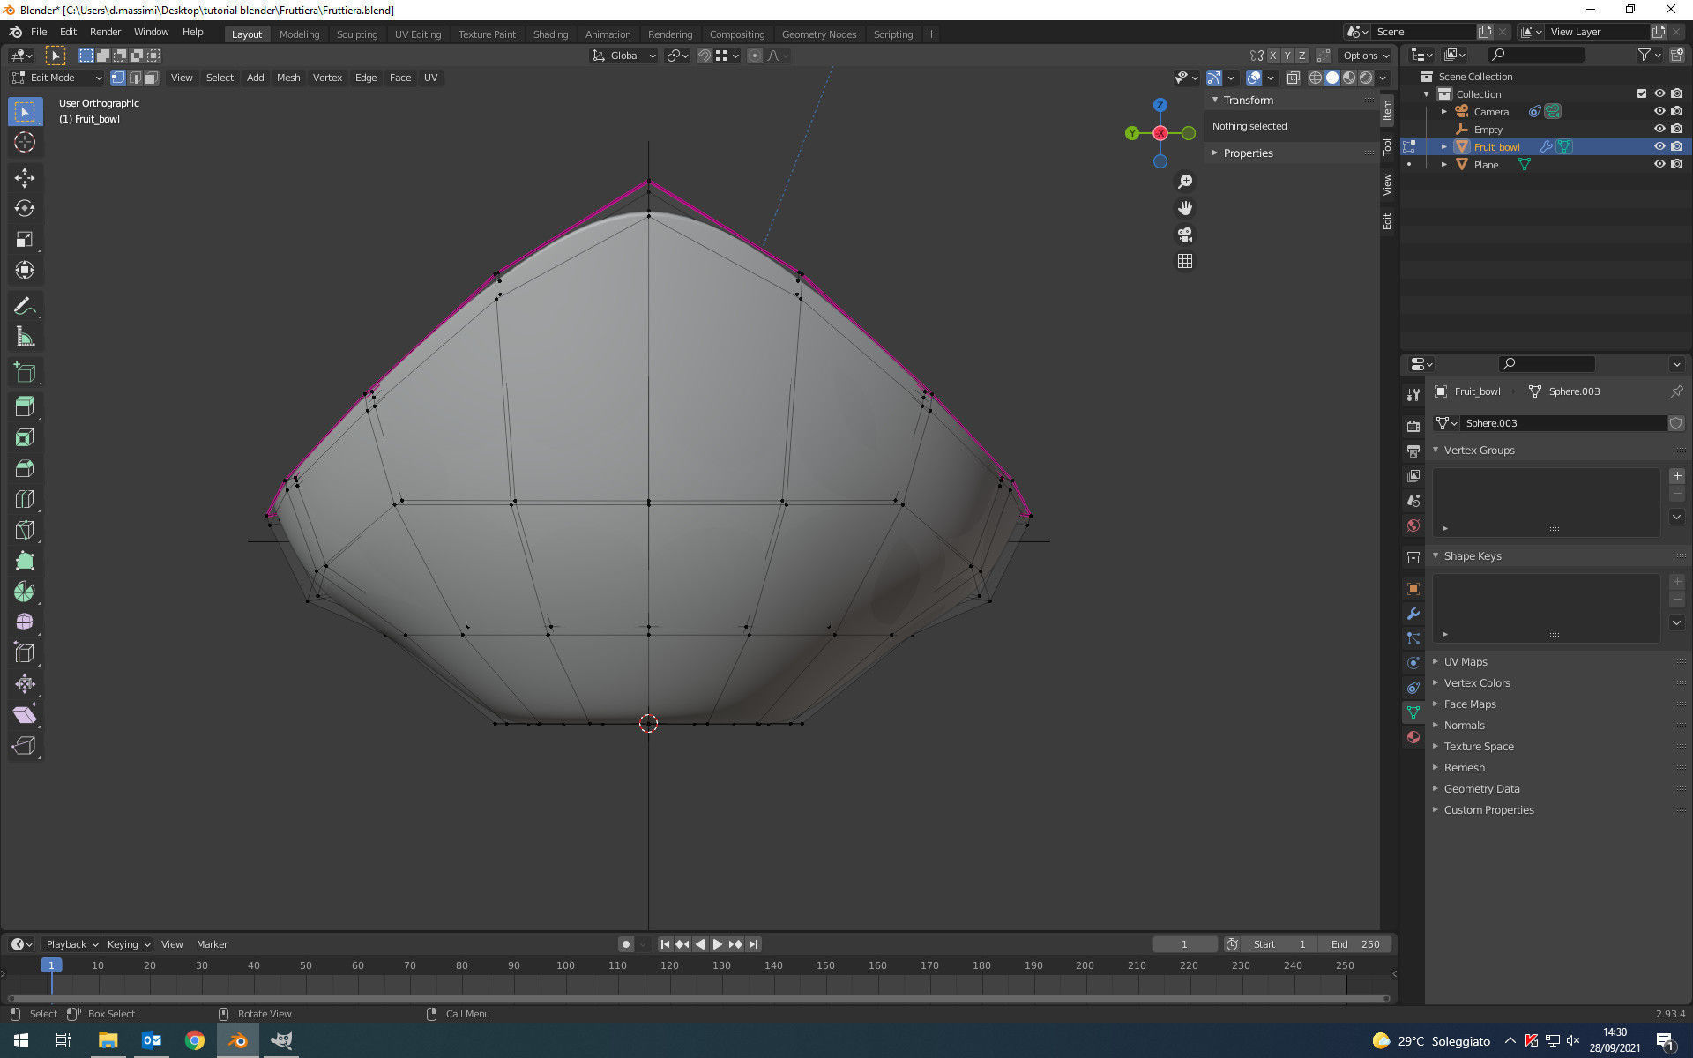The image size is (1693, 1058).
Task: Switch to the Sculpting workspace tab
Action: point(357,34)
